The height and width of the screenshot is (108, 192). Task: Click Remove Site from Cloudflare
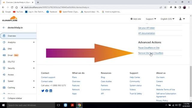point(151,53)
